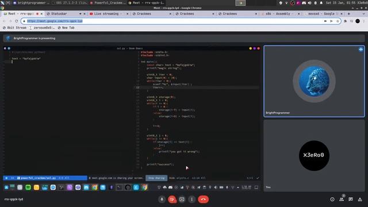Open Meet more options menu
368x207 pixels.
pyautogui.click(x=191, y=200)
